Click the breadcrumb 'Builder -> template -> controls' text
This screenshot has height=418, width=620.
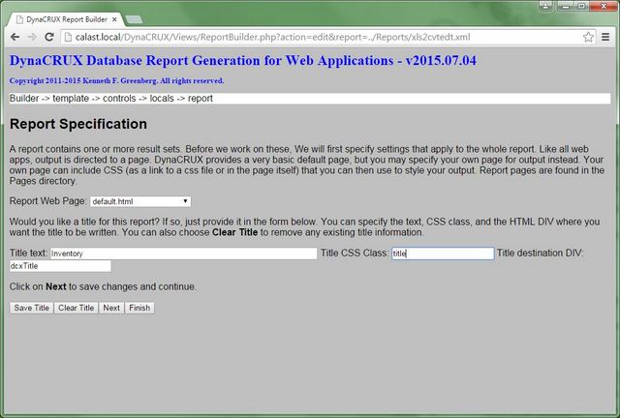point(73,99)
